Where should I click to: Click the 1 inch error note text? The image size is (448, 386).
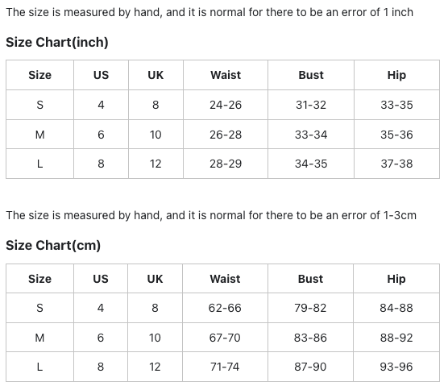[x=209, y=12]
